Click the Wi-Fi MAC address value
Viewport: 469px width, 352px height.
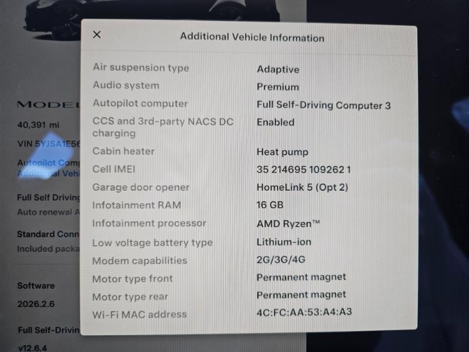tap(304, 312)
